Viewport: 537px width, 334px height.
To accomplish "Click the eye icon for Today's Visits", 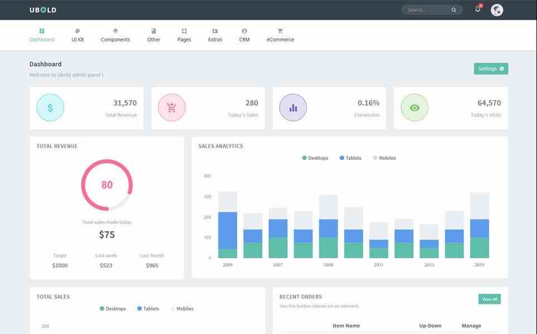I will pos(414,108).
